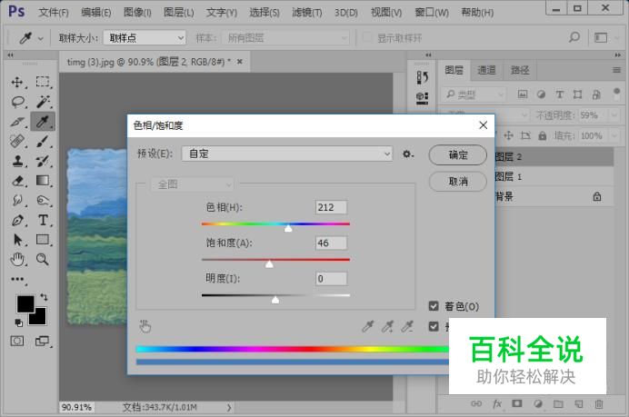Open the search icon in options bar
This screenshot has width=629, height=417.
click(x=574, y=37)
